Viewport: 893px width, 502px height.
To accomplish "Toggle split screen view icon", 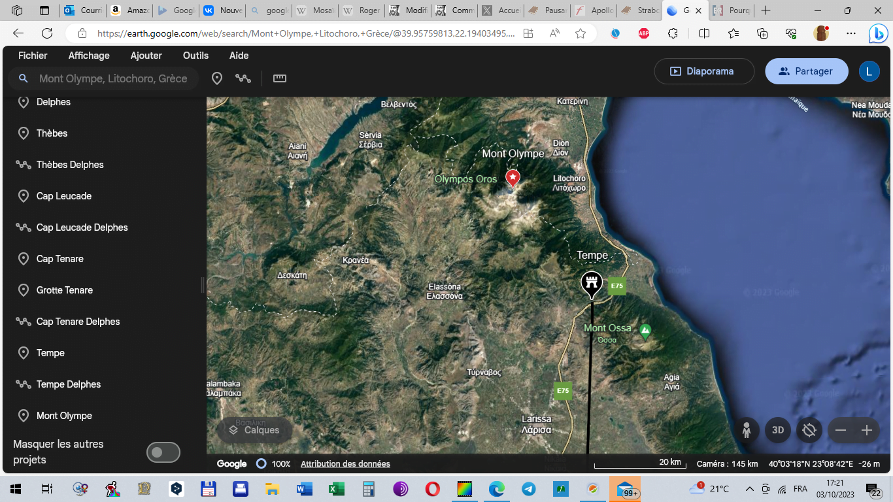I will pos(704,33).
